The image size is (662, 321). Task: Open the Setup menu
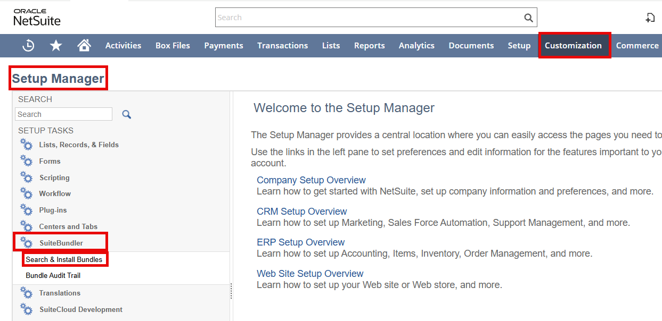(x=519, y=46)
